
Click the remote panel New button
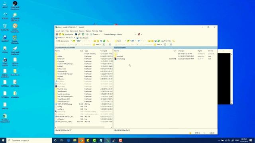pos(158,44)
